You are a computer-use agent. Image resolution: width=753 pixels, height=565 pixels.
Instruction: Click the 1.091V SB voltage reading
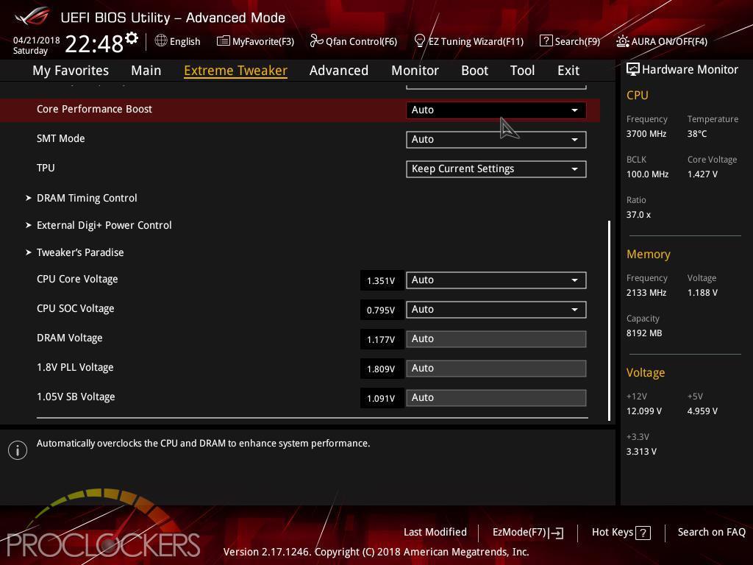382,398
